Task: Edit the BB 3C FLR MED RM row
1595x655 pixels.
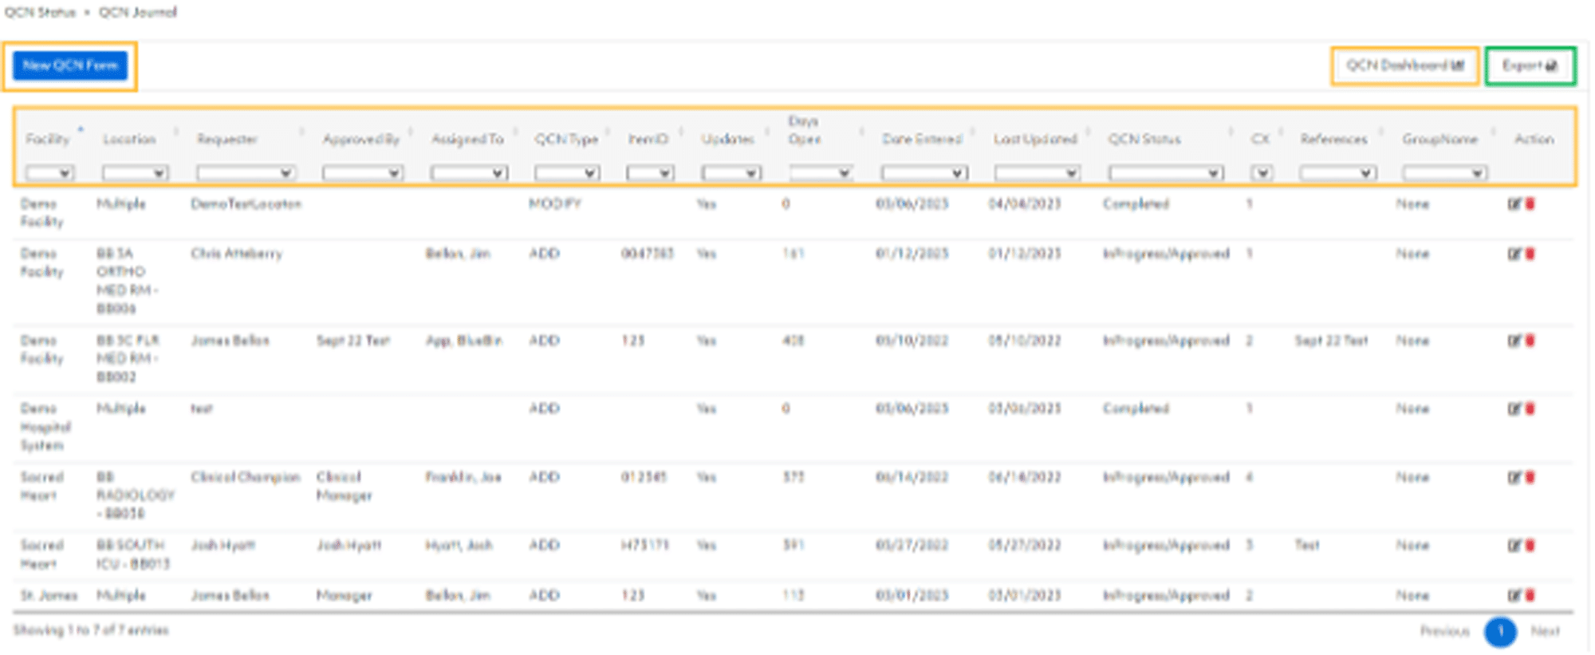Action: tap(1514, 341)
